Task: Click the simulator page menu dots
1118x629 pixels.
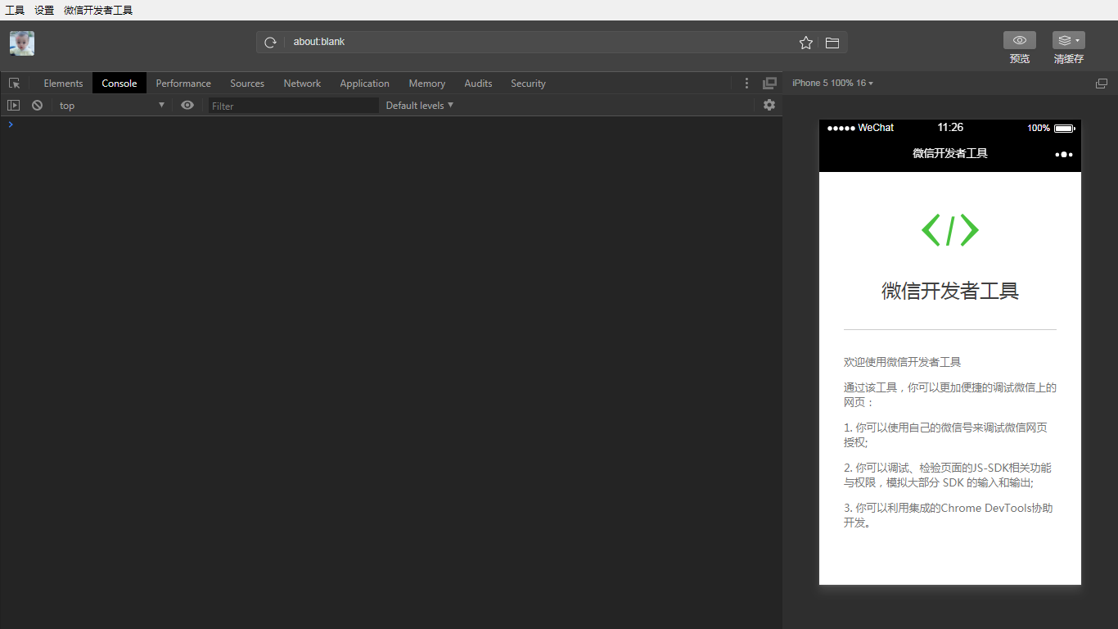Action: pyautogui.click(x=1064, y=154)
